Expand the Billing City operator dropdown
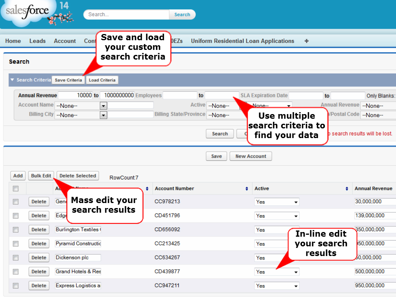Screen dimensions: 396x297 coord(103,115)
